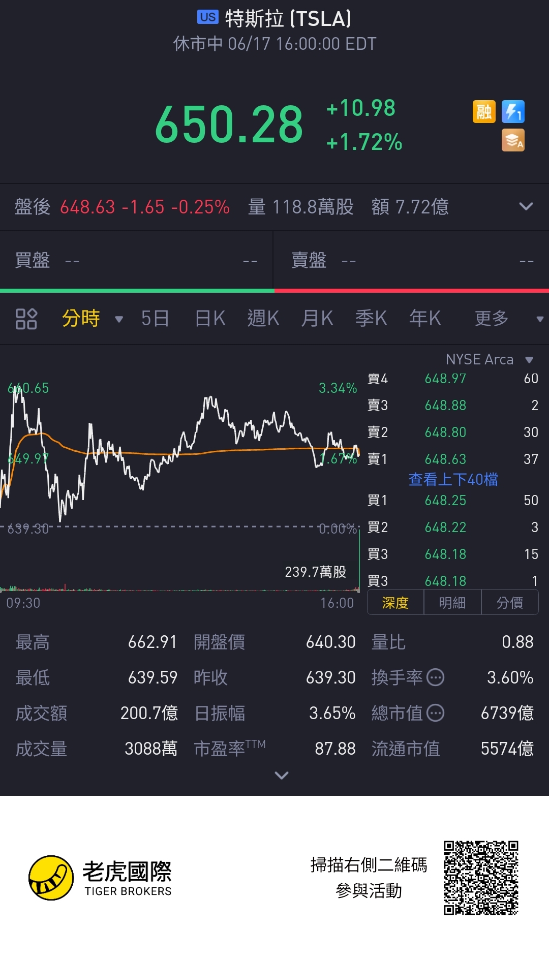Tap the 流通市值 value 5574億
The width and height of the screenshot is (549, 960).
click(x=507, y=749)
